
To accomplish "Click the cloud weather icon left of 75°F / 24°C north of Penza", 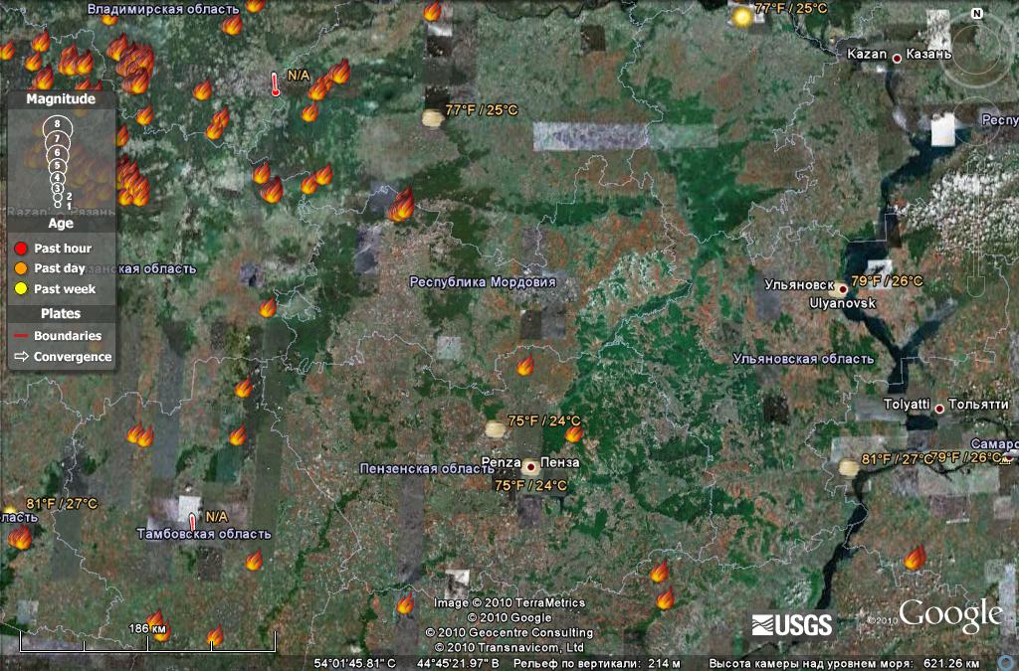I will click(496, 429).
